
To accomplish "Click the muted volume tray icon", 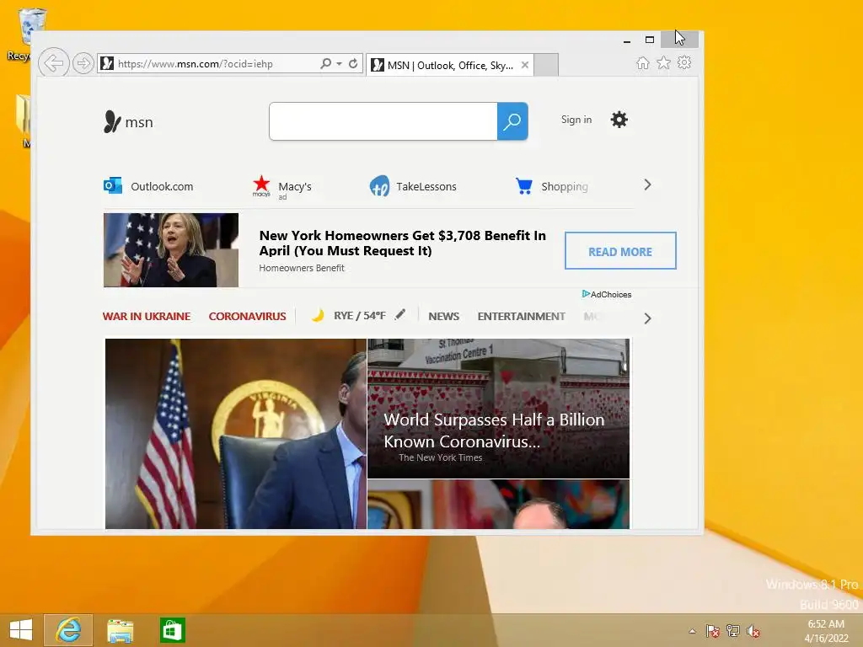I will 753,631.
